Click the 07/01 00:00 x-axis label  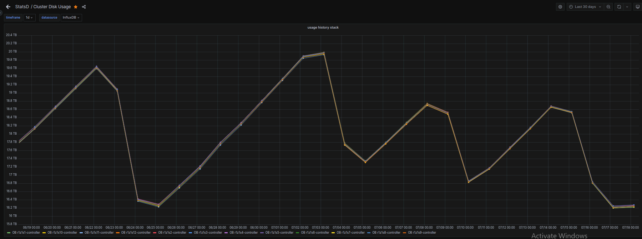click(279, 228)
